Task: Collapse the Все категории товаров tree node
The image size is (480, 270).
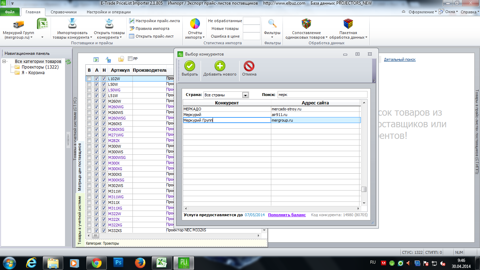Action: pos(4,62)
